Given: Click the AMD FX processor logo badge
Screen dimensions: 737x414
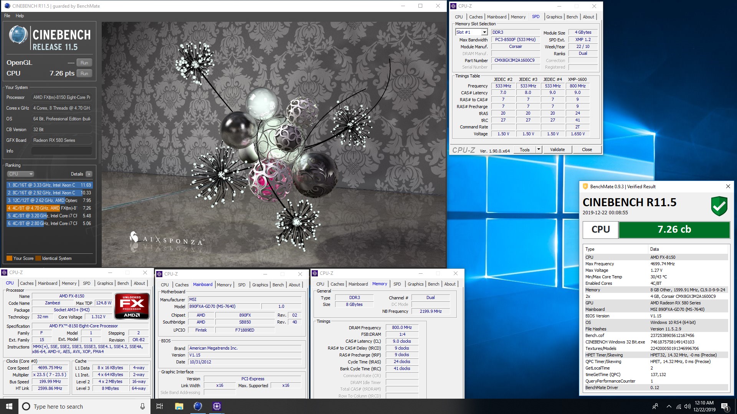Looking at the screenshot, I should tap(132, 306).
